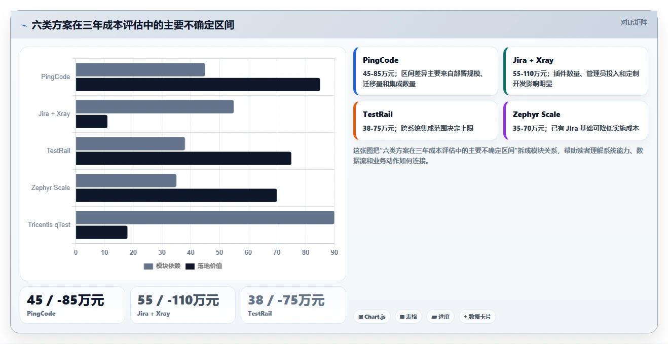Click the lightning icon beside the title
Viewport: 668px width, 344px height.
(x=24, y=25)
